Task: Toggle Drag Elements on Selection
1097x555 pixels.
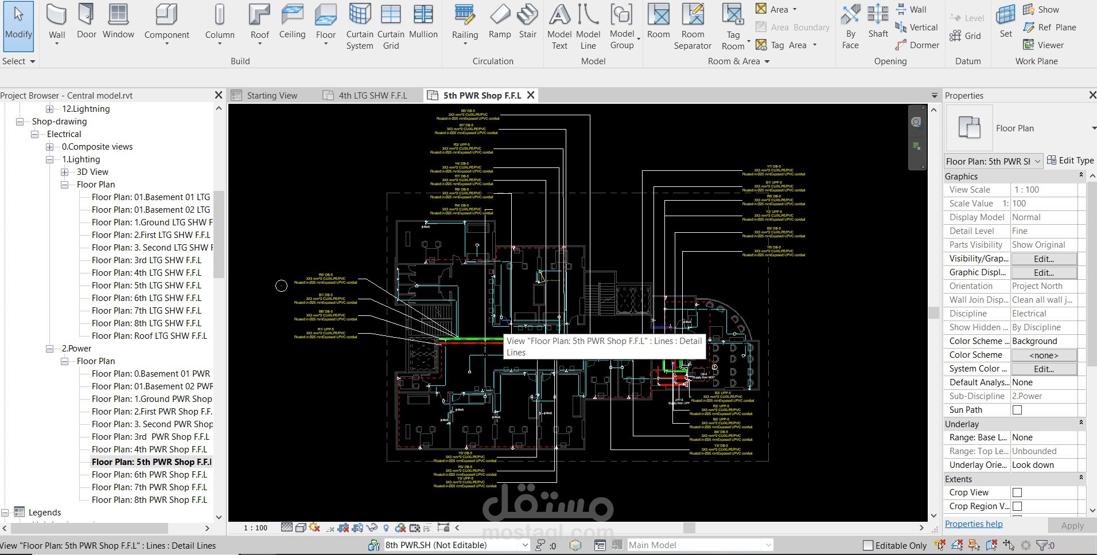Action: [x=1009, y=545]
